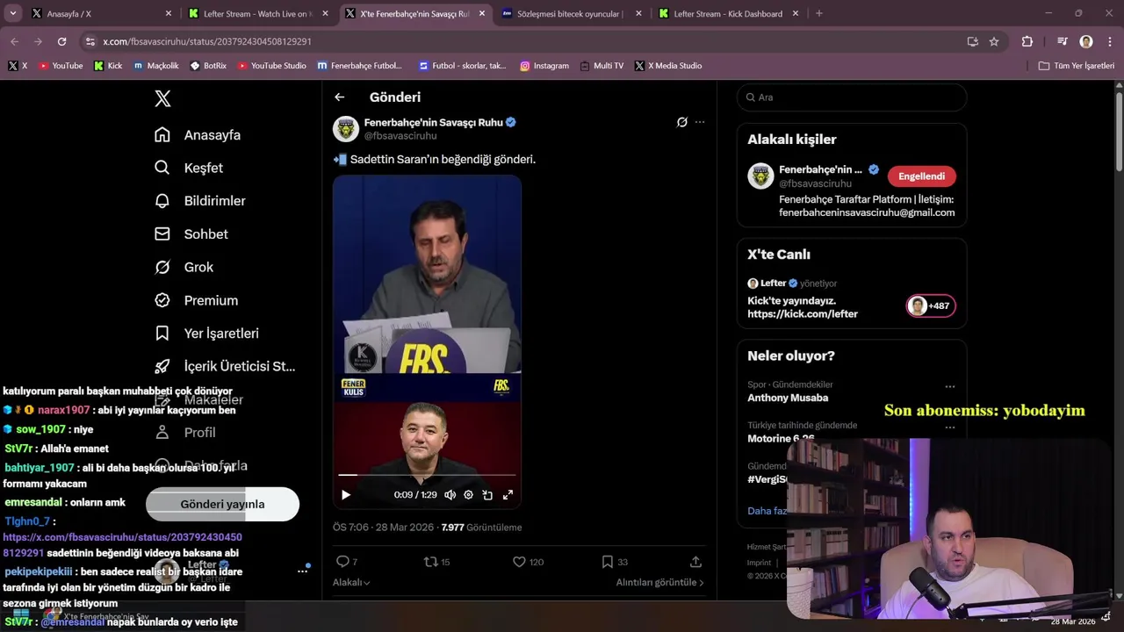1124x632 pixels.
Task: Enter video fullscreen mode
Action: click(x=508, y=495)
